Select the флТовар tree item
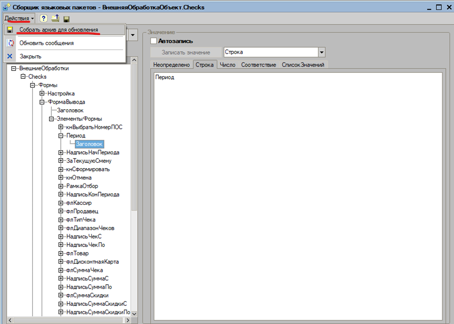The height and width of the screenshot is (324, 454). pyautogui.click(x=77, y=253)
